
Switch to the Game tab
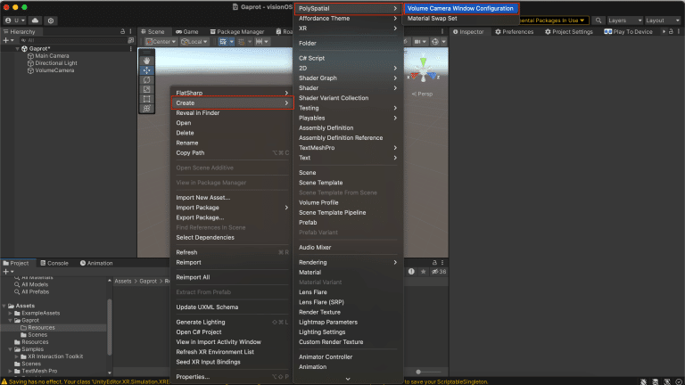point(187,31)
